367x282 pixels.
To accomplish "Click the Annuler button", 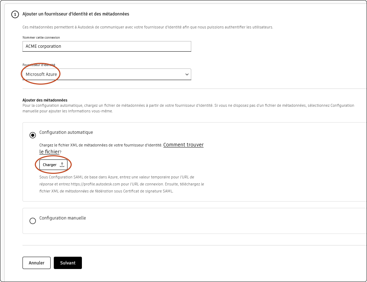I will coord(36,263).
